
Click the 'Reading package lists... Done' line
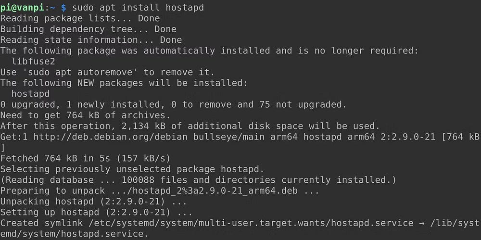tap(80, 18)
